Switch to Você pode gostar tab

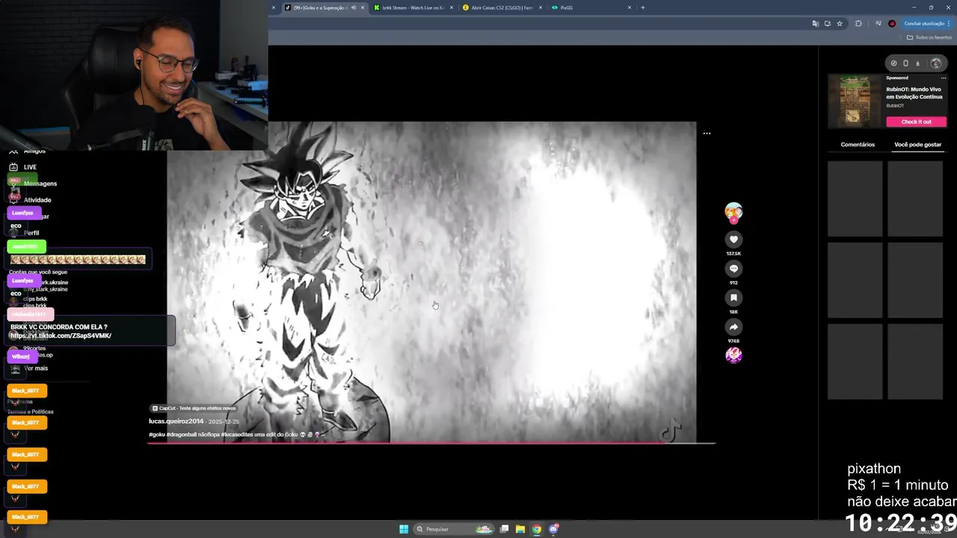click(917, 144)
